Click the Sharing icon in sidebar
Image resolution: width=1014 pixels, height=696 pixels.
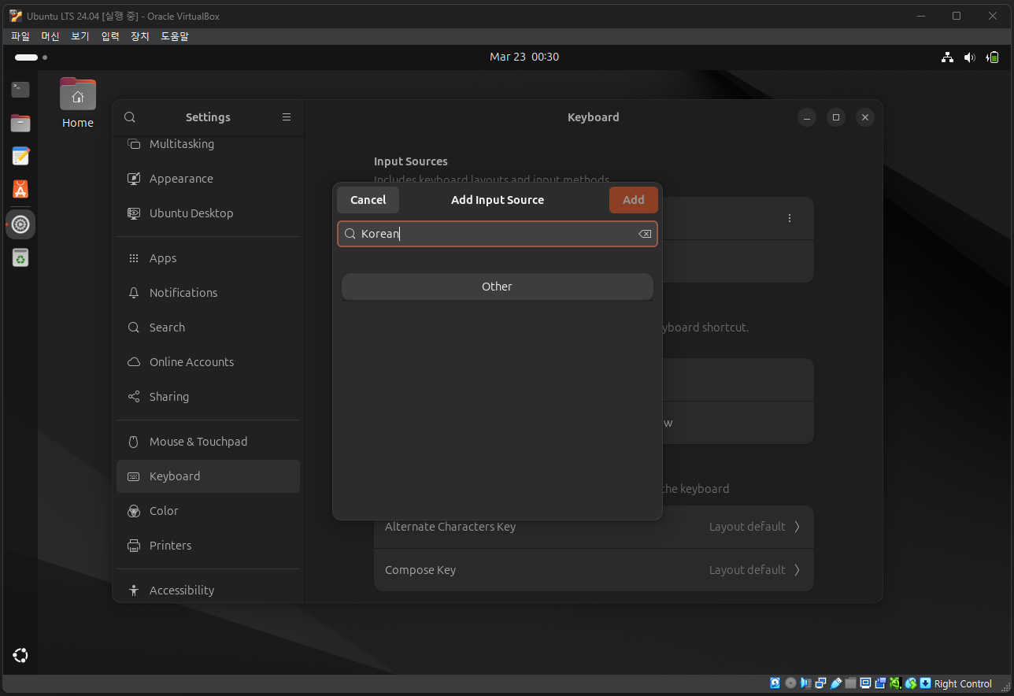(134, 397)
